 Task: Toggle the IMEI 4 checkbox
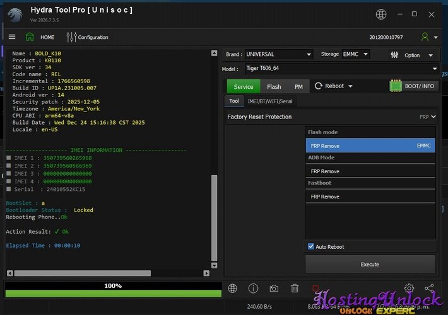point(9,181)
